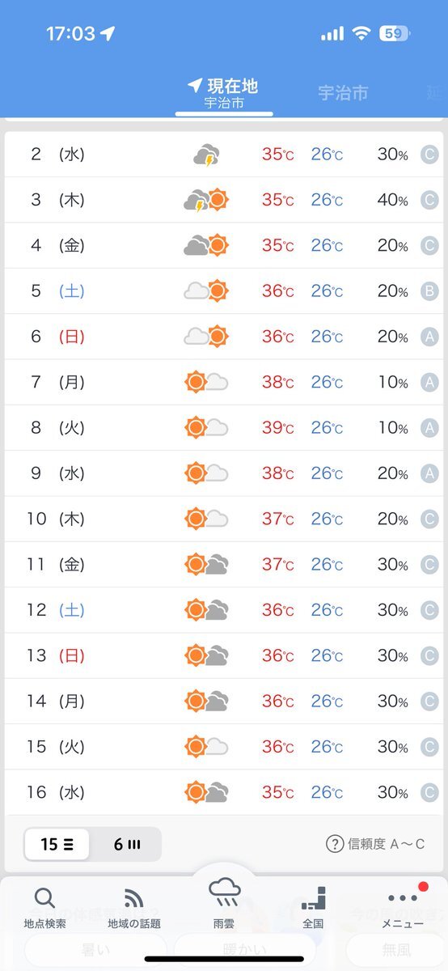Screen dimensions: 448x971
Task: Switch to the 6-day column view
Action: click(x=126, y=844)
